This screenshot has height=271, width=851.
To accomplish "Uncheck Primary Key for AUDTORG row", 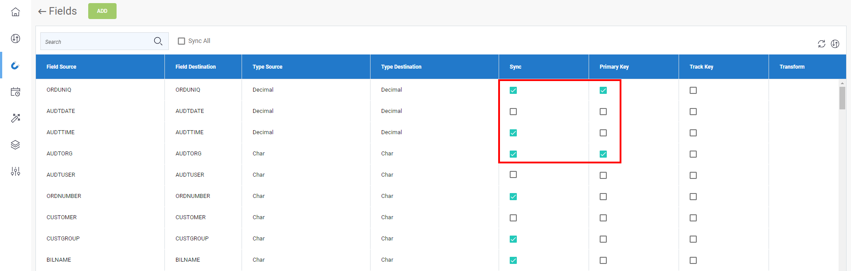I will (x=603, y=154).
